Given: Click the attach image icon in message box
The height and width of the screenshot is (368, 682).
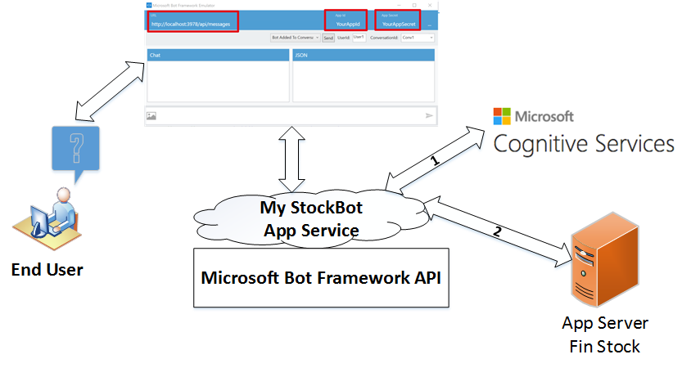Looking at the screenshot, I should point(151,116).
